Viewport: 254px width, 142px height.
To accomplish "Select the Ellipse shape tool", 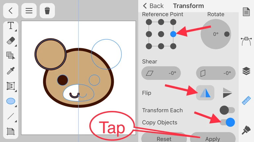I will tap(11, 101).
